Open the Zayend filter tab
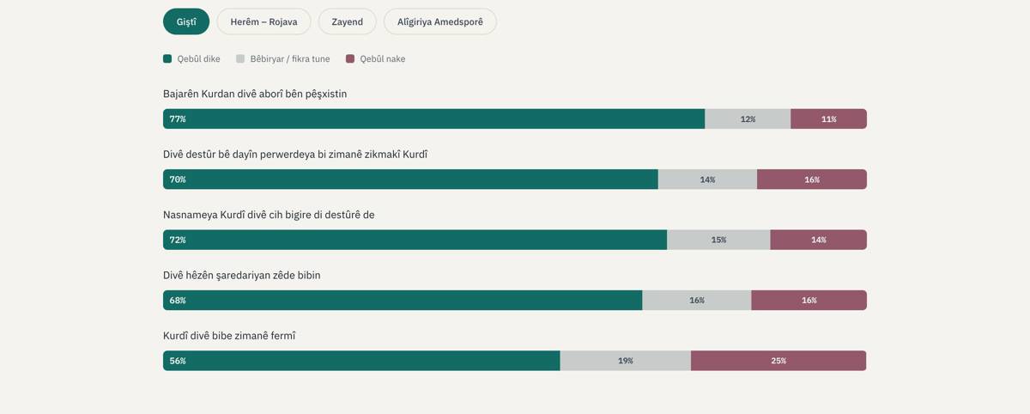 [347, 21]
